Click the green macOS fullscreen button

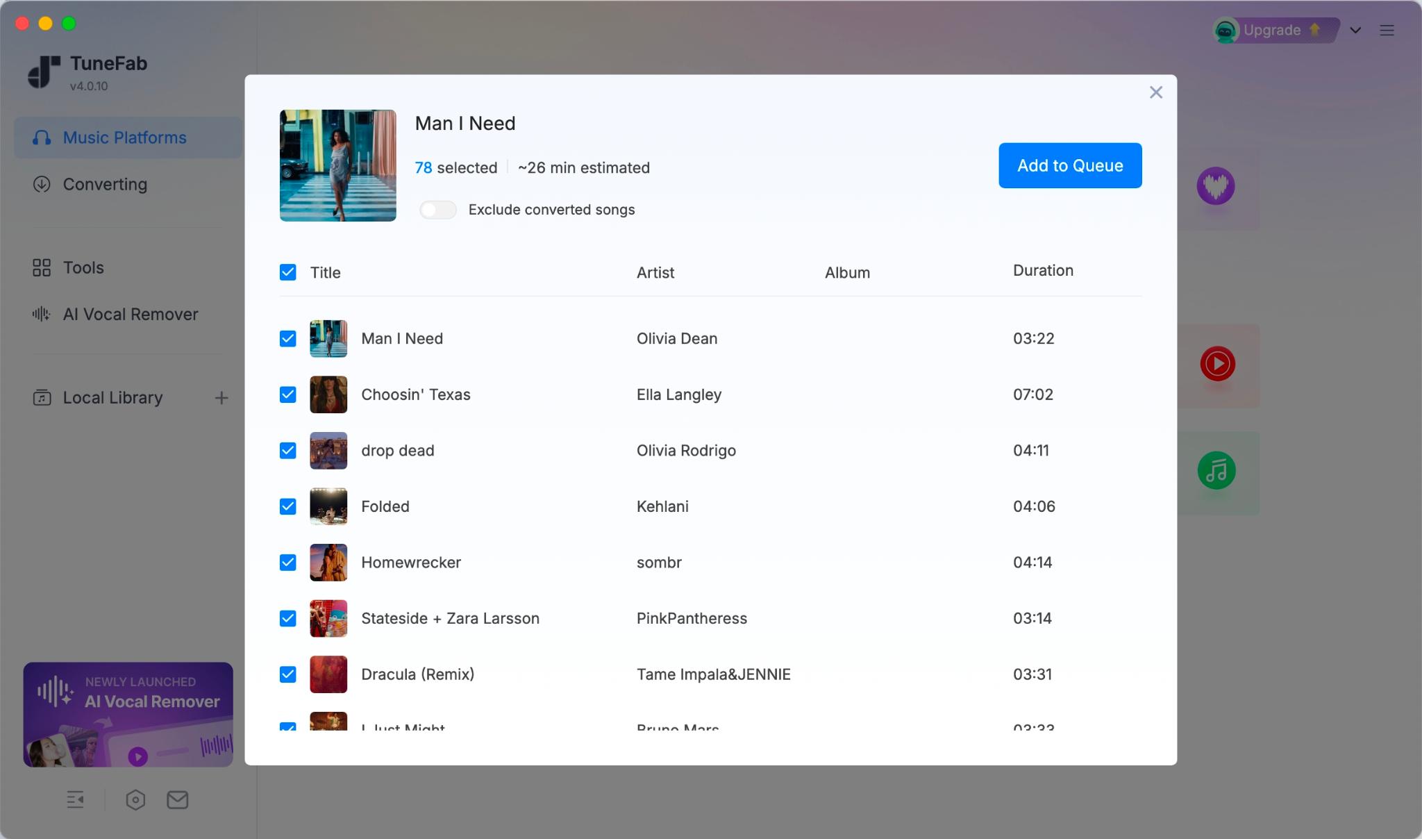pos(69,24)
